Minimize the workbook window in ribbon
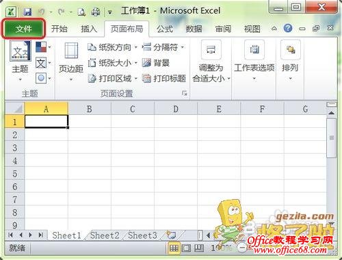Screen dimensions: 342x260 tap(302, 29)
